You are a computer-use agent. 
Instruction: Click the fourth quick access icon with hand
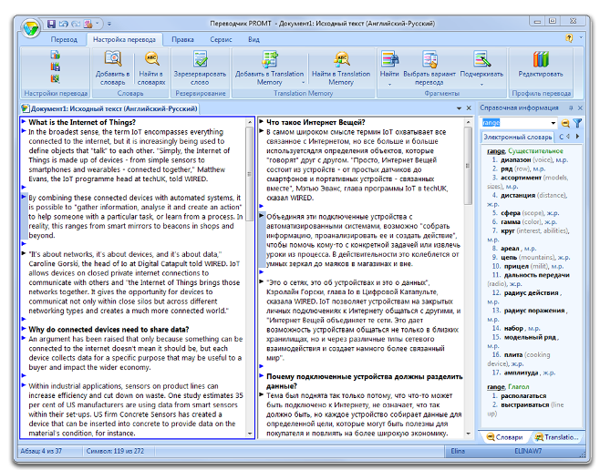(x=88, y=24)
